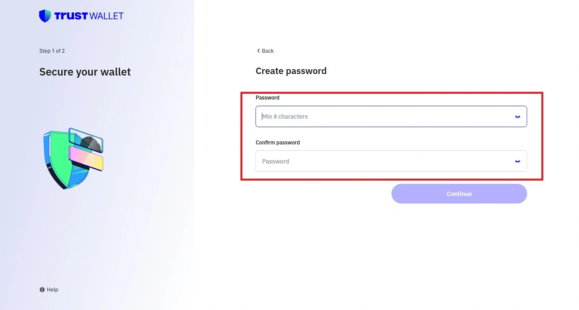Click the 'Create password' heading
This screenshot has height=310, width=579.
291,71
